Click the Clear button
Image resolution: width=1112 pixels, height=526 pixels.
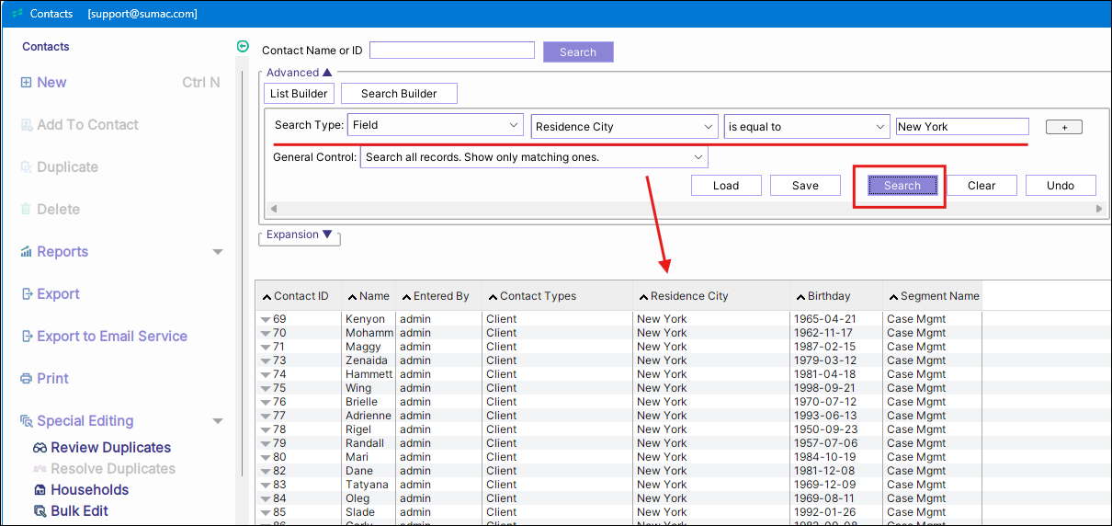pyautogui.click(x=982, y=186)
